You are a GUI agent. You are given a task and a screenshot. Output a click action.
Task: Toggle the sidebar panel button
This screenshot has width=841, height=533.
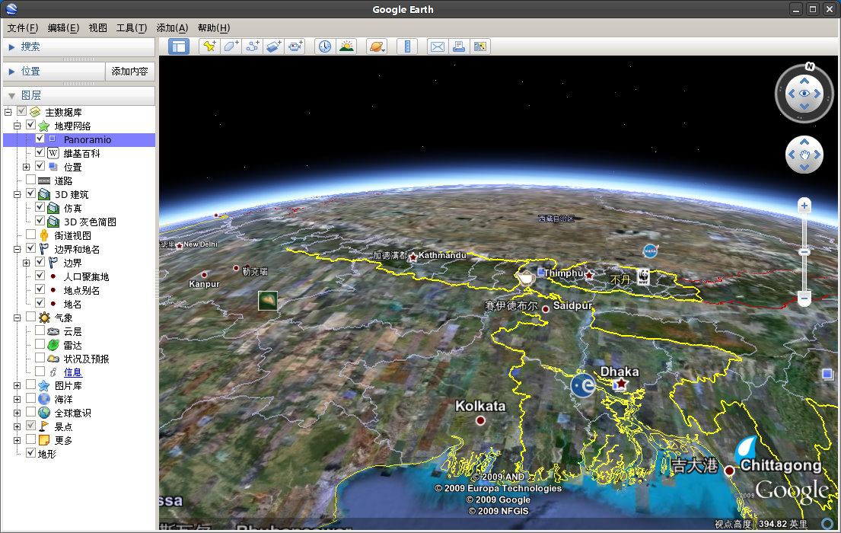tap(179, 46)
